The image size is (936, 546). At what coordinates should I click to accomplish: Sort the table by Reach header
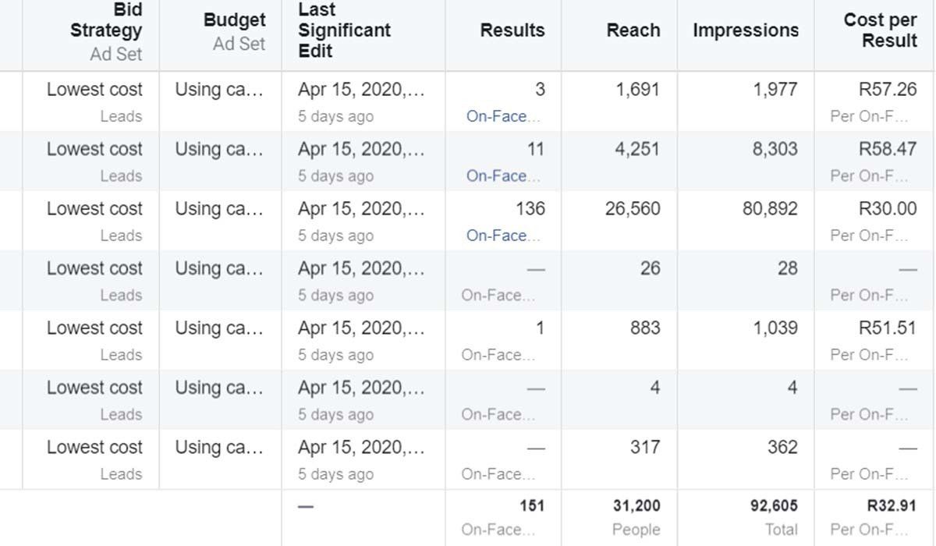click(633, 31)
